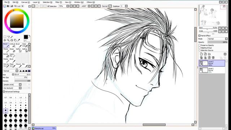Screen dimensions: 231x130
Task: Select the Pencil tool
Action: click(6, 45)
